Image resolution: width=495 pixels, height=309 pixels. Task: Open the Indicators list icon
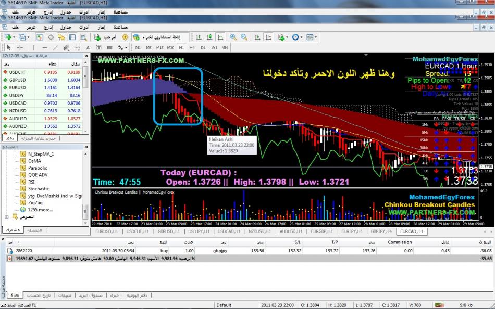[281, 37]
